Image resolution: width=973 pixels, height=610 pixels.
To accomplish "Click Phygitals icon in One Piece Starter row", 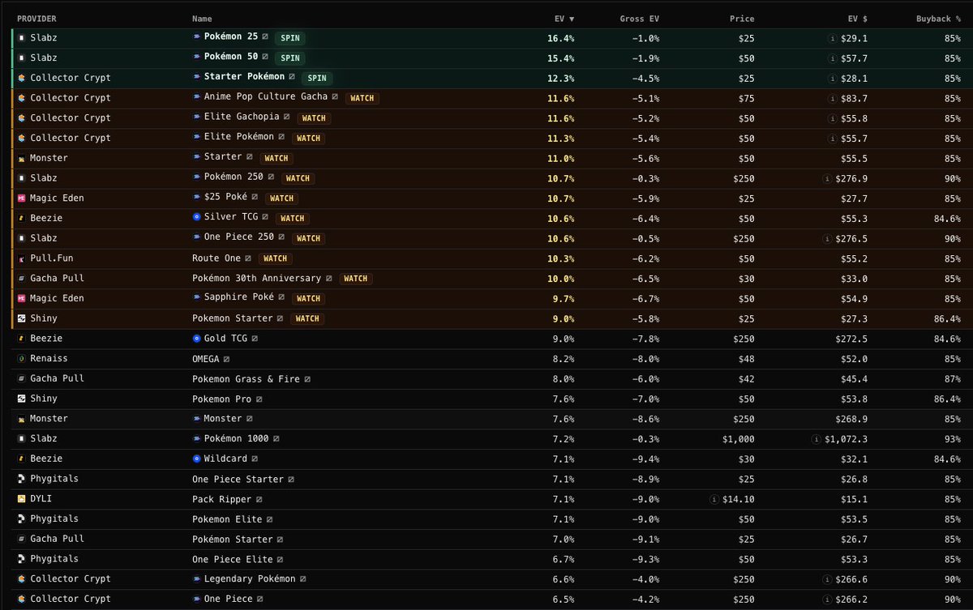I will tap(21, 479).
